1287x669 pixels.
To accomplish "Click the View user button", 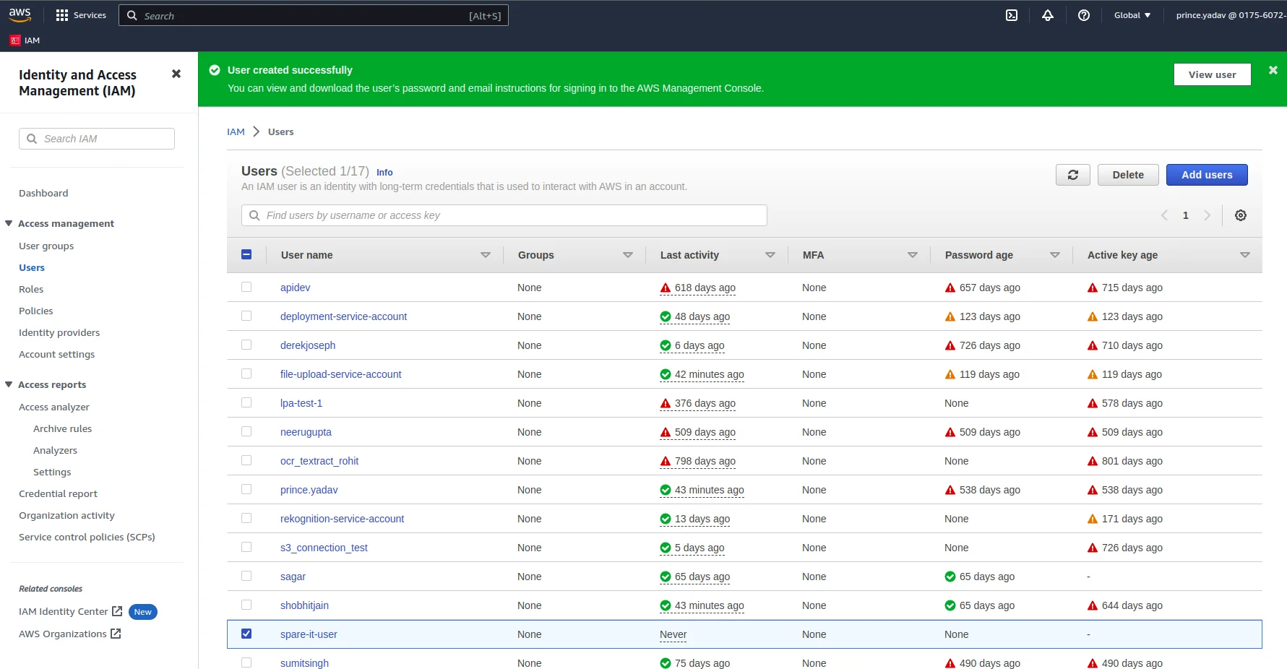I will (x=1212, y=74).
